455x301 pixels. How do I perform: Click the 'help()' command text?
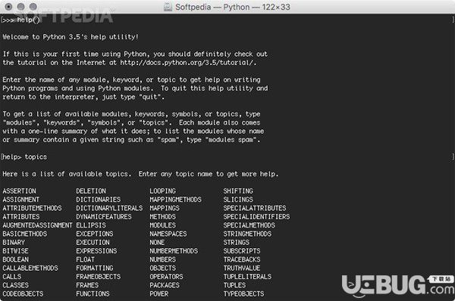[x=29, y=20]
